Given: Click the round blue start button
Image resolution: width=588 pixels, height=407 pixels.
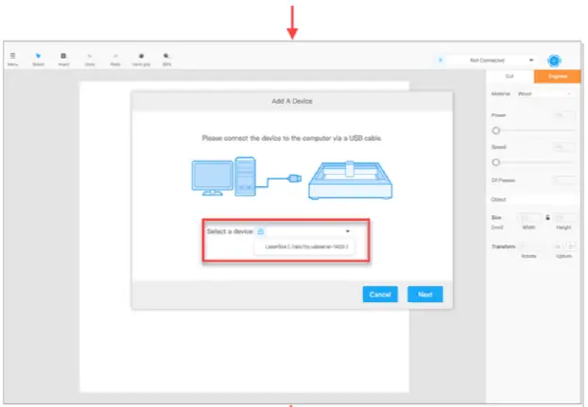Looking at the screenshot, I should coord(554,60).
